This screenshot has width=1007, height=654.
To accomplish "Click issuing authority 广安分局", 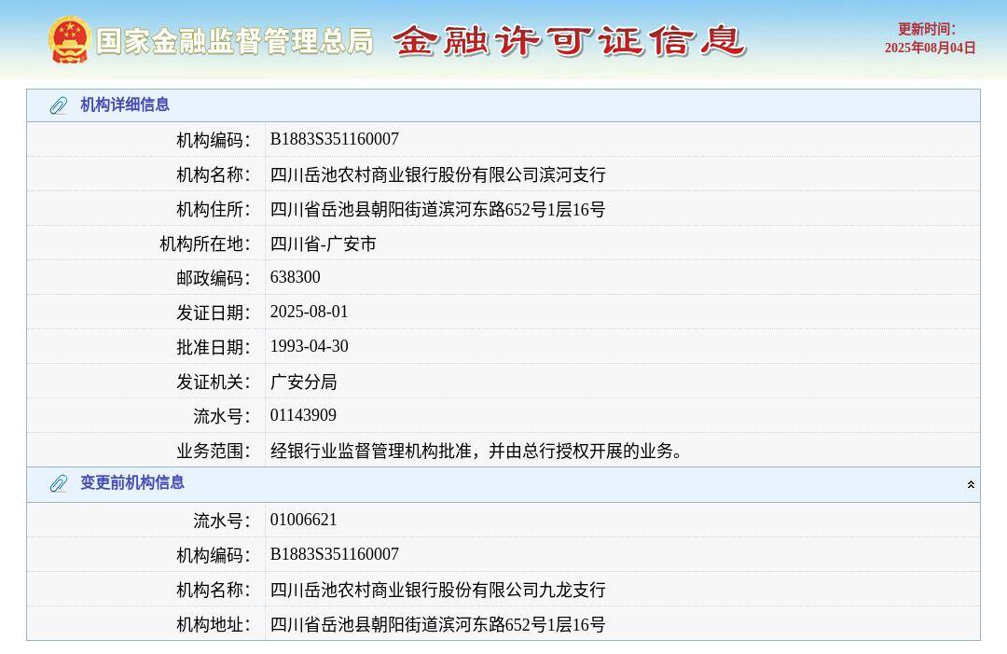I will [x=304, y=382].
